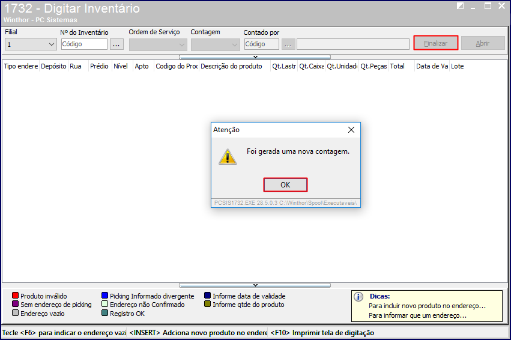This screenshot has height=340, width=511.
Task: Click status bar F10 Imprimir tela hint
Action: 322,333
